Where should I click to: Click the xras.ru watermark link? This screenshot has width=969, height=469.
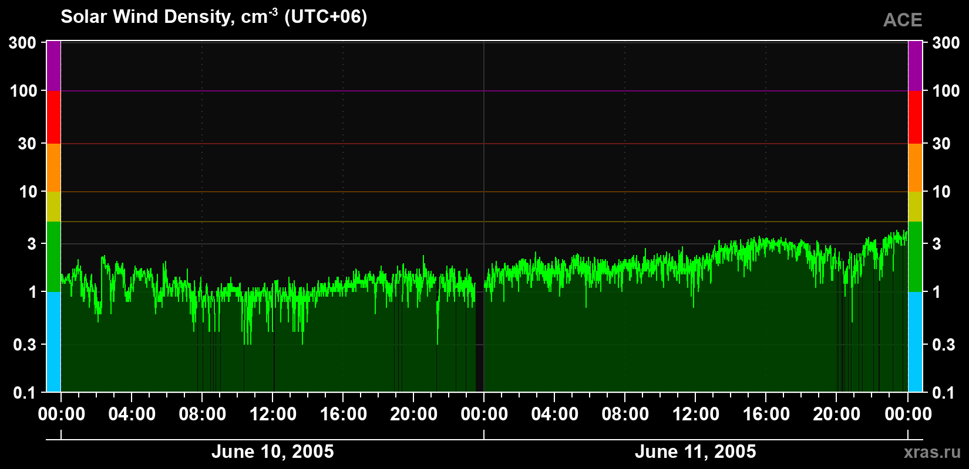[x=932, y=452]
